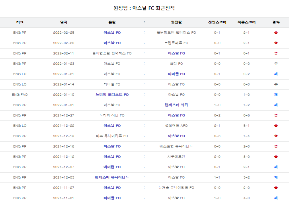The width and height of the screenshot is (289, 202).
Task: Select the date 2021-11-27
Action: pos(64,188)
